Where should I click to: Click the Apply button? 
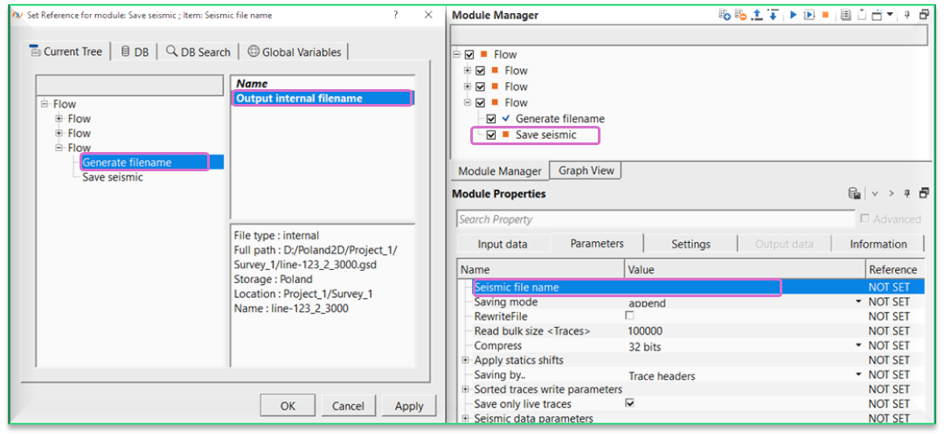[x=408, y=406]
